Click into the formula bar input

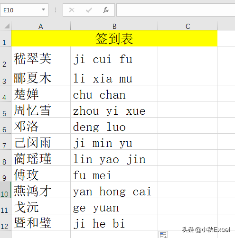[176, 10]
